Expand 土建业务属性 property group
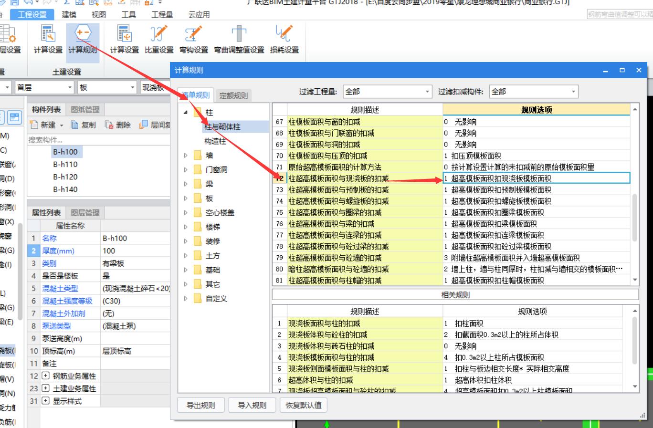Image resolution: width=653 pixels, height=428 pixels. tap(45, 388)
